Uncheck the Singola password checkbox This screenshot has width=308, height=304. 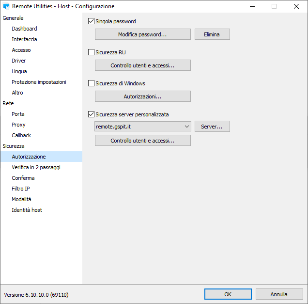[x=91, y=21]
